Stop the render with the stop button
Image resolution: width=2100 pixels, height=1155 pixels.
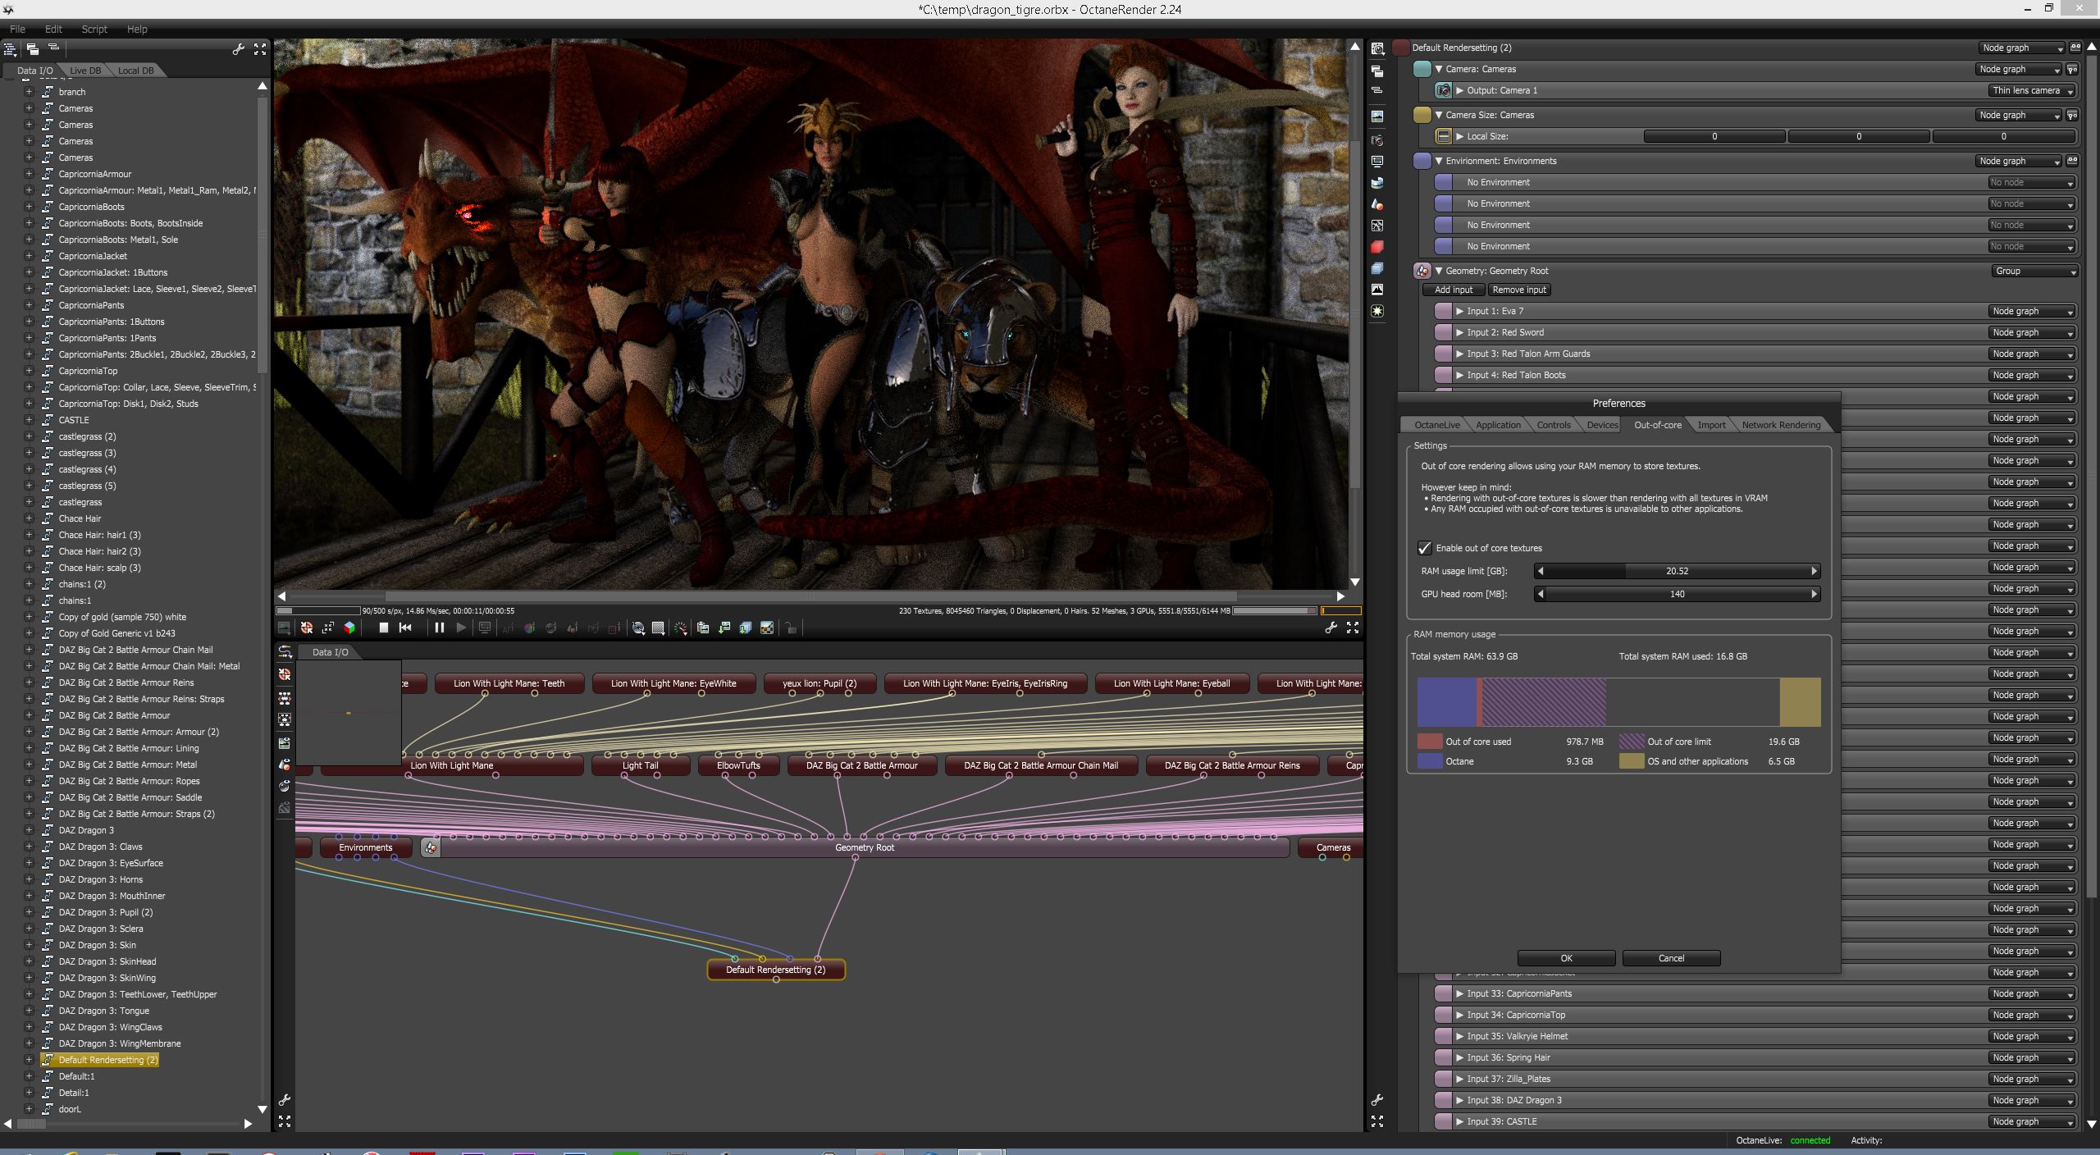click(x=383, y=628)
